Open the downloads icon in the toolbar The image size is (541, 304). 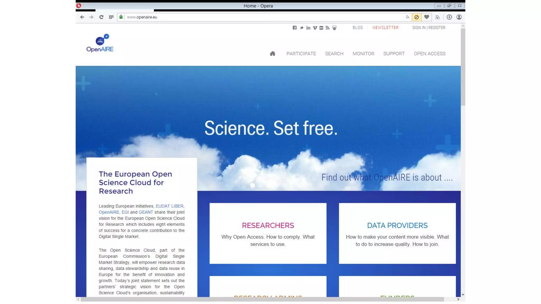(449, 17)
